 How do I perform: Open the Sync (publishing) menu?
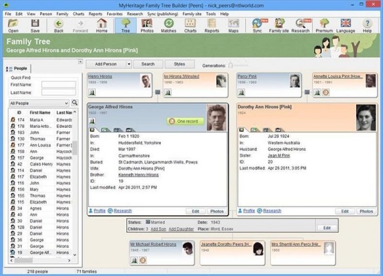pyautogui.click(x=162, y=14)
